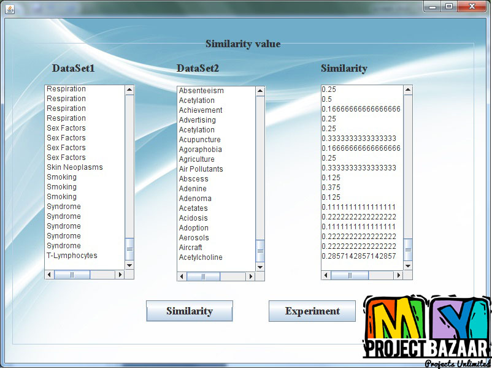This screenshot has height=369, width=492.
Task: Select T-Lymphocytes in DataSet1 list
Action: (x=72, y=256)
